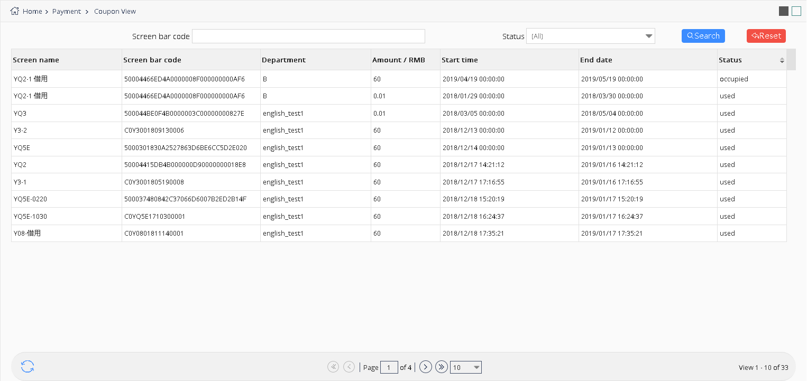Click end date 2019/01/12 00:00:00

point(612,131)
